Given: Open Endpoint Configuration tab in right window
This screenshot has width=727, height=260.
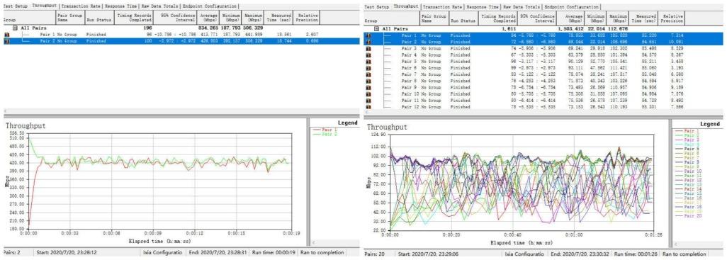Looking at the screenshot, I should pos(571,7).
